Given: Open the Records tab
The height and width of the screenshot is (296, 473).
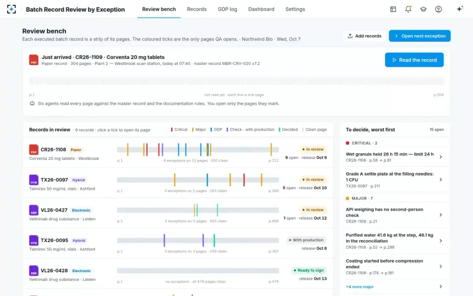Looking at the screenshot, I should (197, 9).
